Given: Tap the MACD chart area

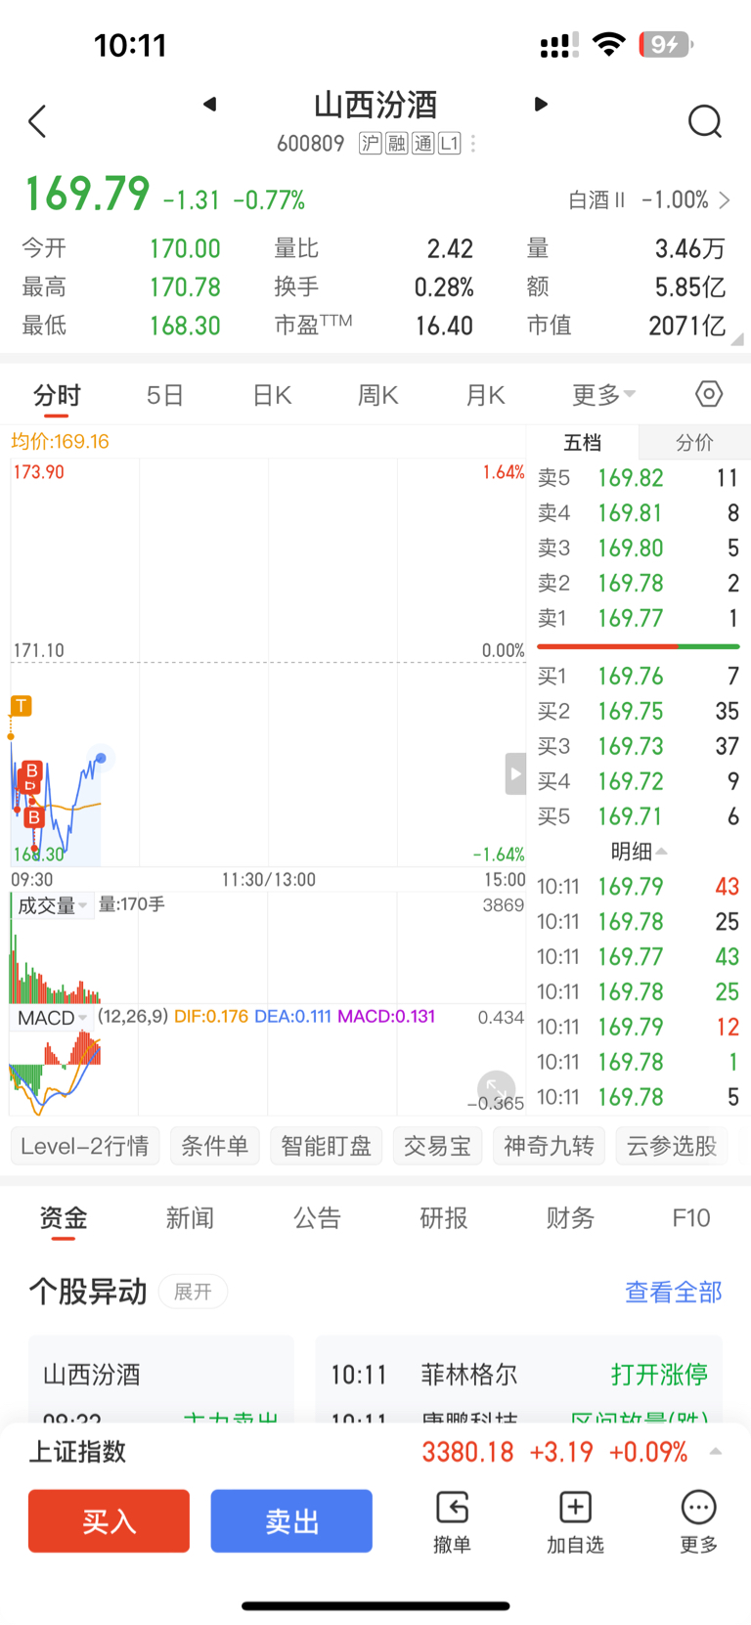Looking at the screenshot, I should (267, 1072).
